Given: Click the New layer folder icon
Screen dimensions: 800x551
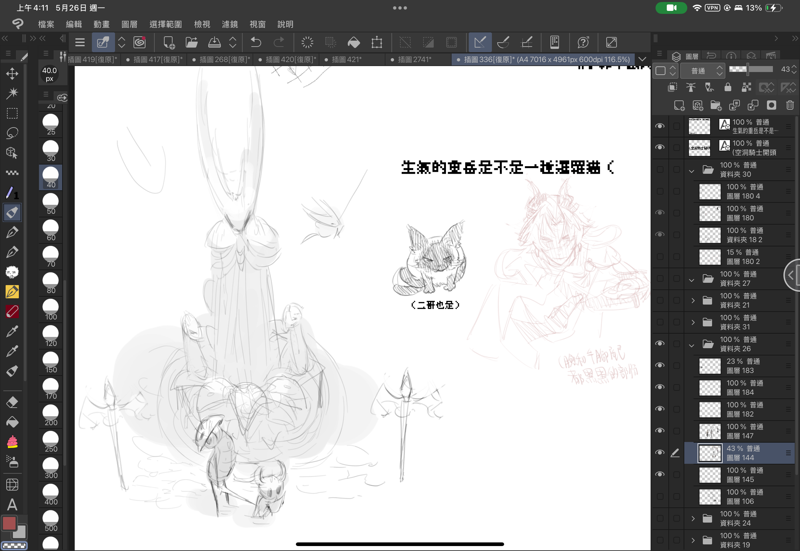Looking at the screenshot, I should coord(716,105).
